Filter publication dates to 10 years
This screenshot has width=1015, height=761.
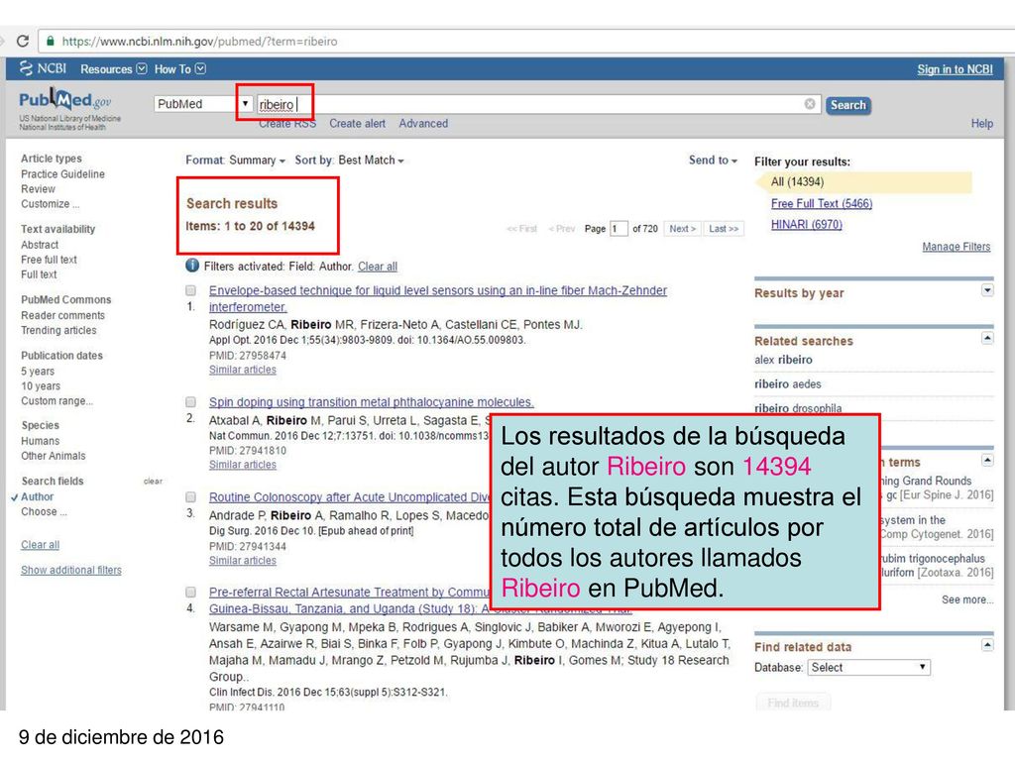click(x=41, y=385)
